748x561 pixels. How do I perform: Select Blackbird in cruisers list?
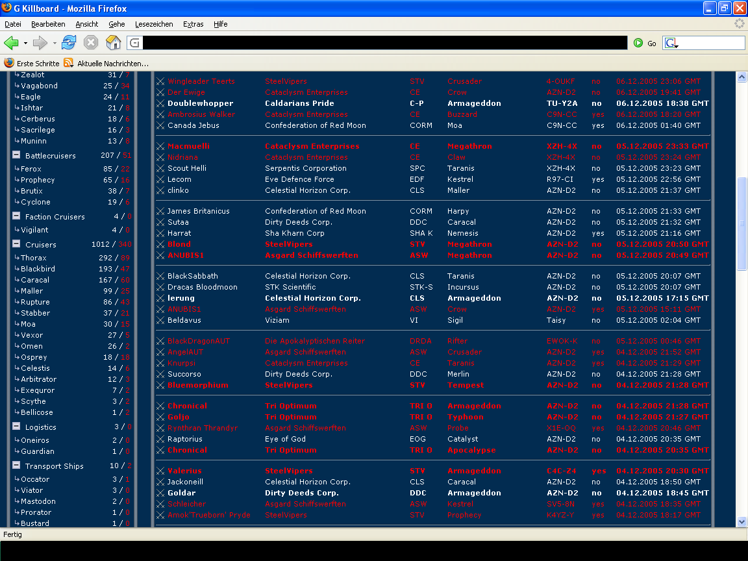tap(38, 269)
